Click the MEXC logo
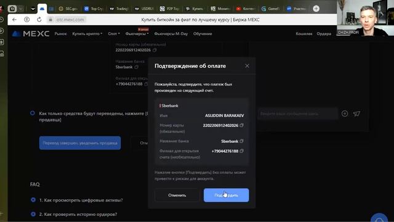 pyautogui.click(x=30, y=34)
